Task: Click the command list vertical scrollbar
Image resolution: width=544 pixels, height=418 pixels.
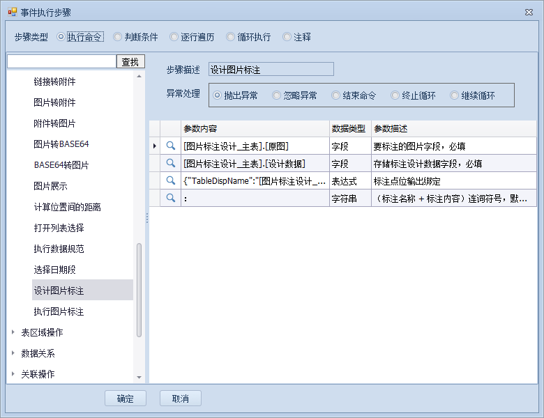Action: click(139, 289)
